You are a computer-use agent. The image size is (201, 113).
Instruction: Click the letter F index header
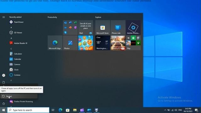[11, 80]
